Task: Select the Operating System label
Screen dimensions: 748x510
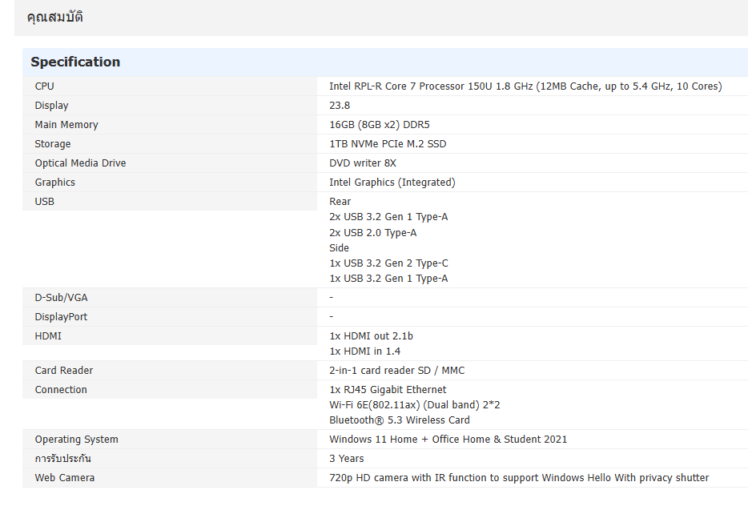Action: (76, 440)
